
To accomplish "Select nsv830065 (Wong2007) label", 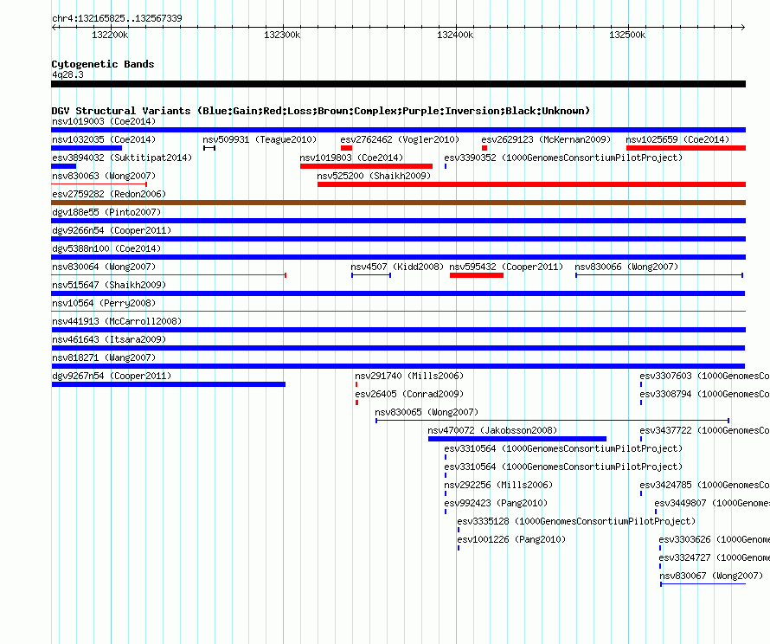I will point(427,412).
